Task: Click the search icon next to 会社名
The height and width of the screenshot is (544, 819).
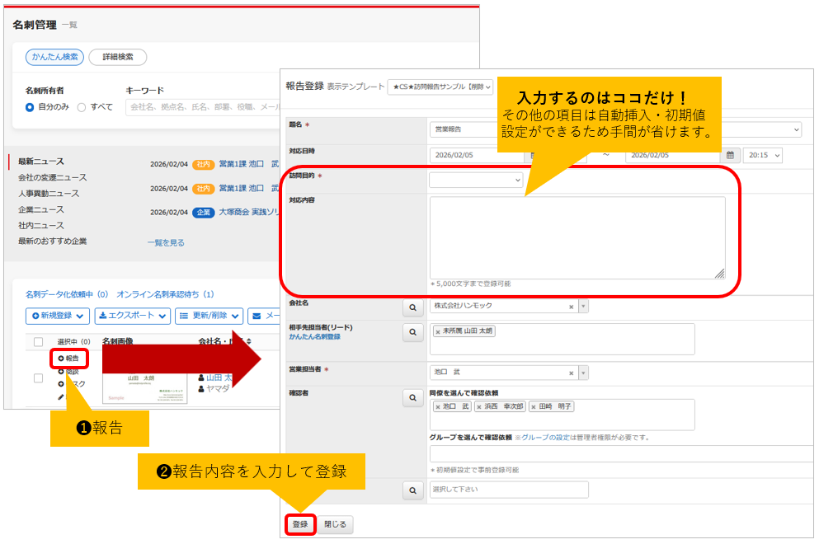Action: pos(412,307)
